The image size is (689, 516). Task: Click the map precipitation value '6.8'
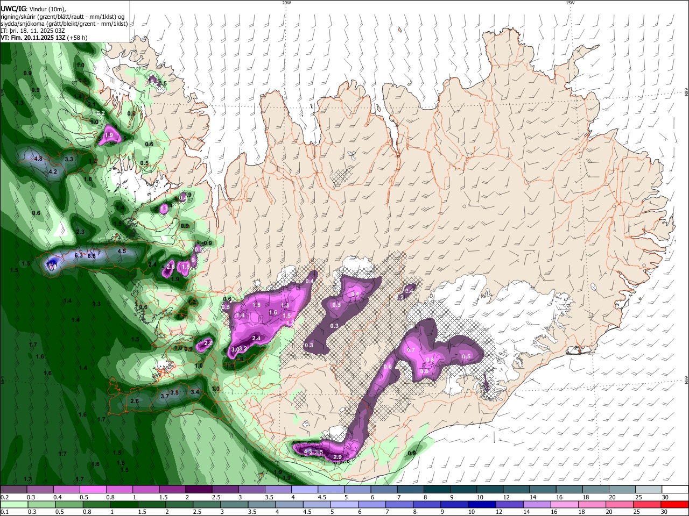pyautogui.click(x=92, y=256)
